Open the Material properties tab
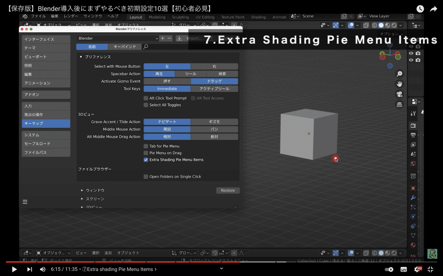 413,245
